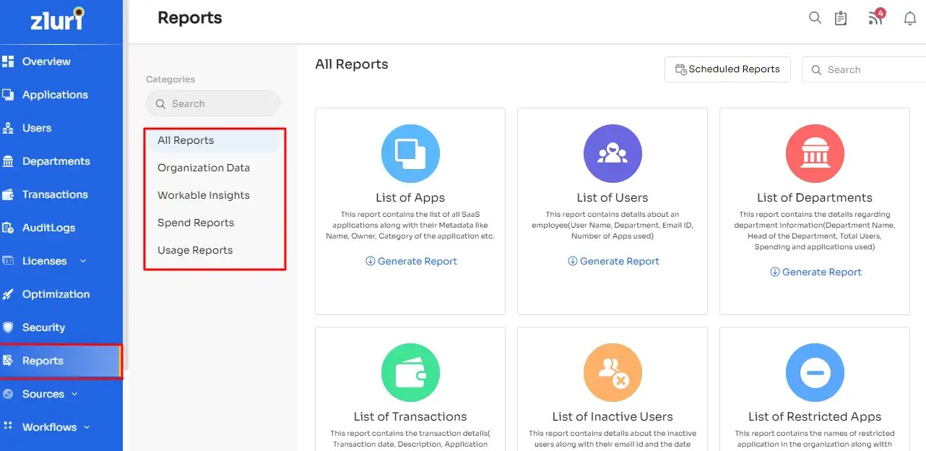Click the Reports page heading

190,18
